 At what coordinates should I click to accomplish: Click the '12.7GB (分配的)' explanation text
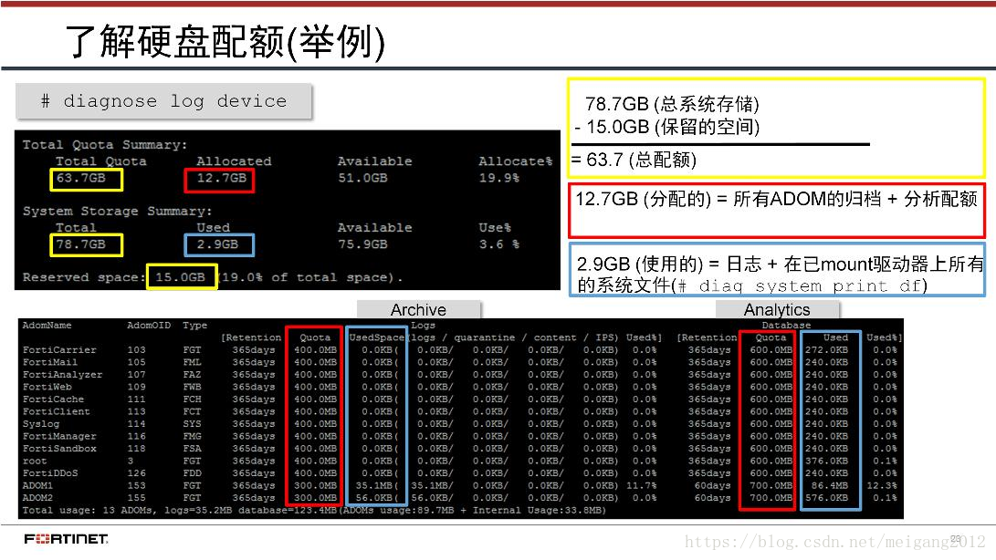pos(776,199)
